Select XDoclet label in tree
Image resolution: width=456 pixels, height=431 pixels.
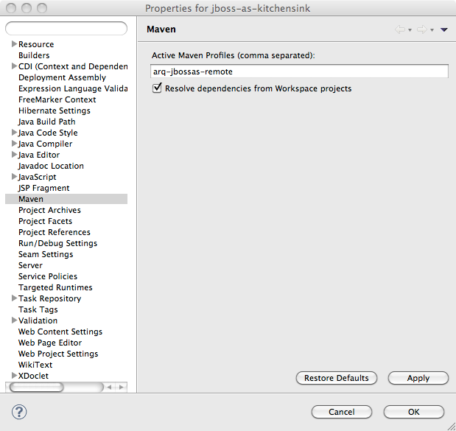33,376
